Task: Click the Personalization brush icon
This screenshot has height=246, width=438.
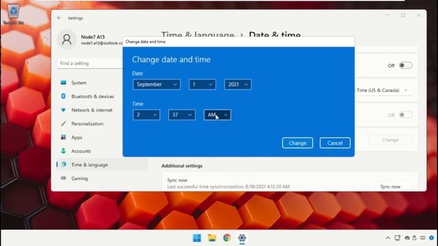Action: point(64,123)
